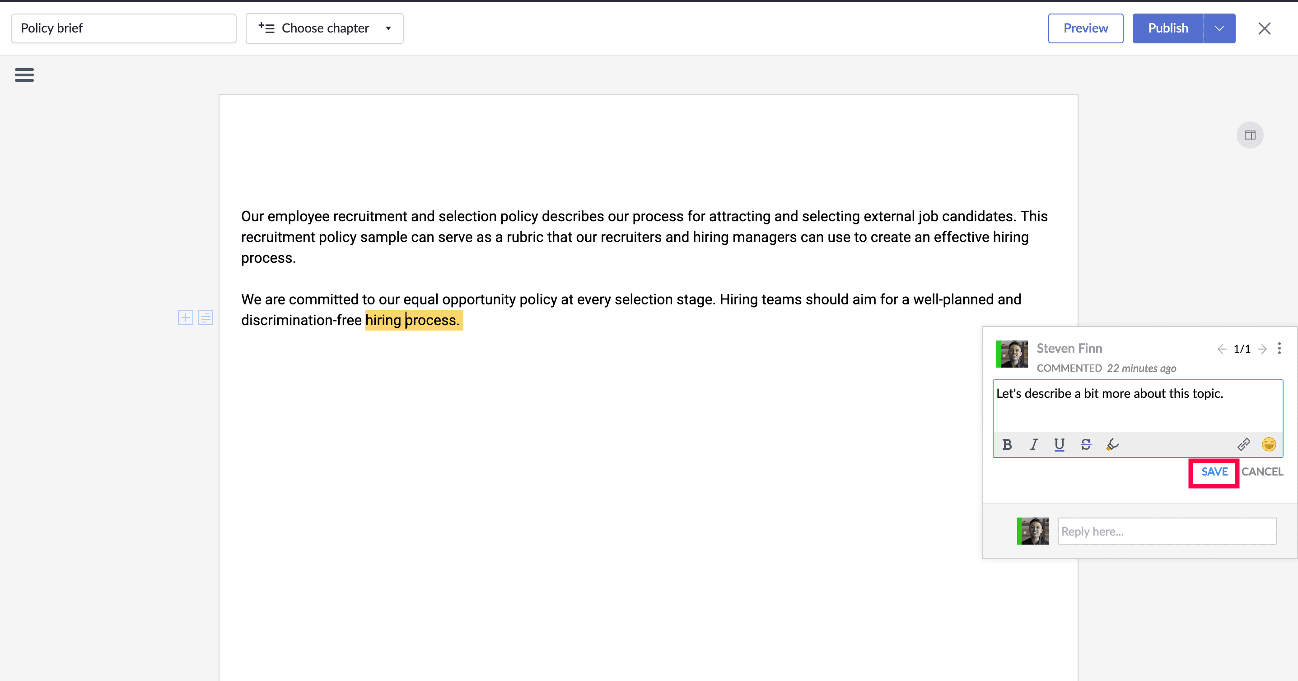Apply strikethrough to comment text
This screenshot has height=681, width=1298.
pyautogui.click(x=1086, y=444)
